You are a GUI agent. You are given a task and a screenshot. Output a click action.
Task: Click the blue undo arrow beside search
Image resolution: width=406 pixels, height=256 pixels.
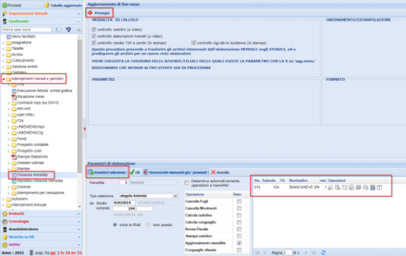pyautogui.click(x=68, y=30)
